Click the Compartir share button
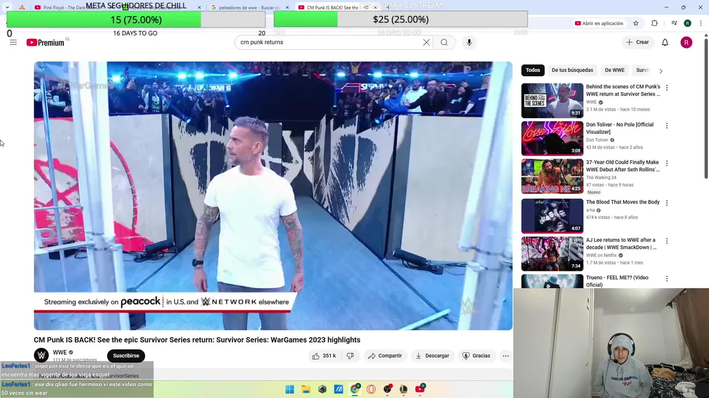The height and width of the screenshot is (398, 709). click(385, 356)
